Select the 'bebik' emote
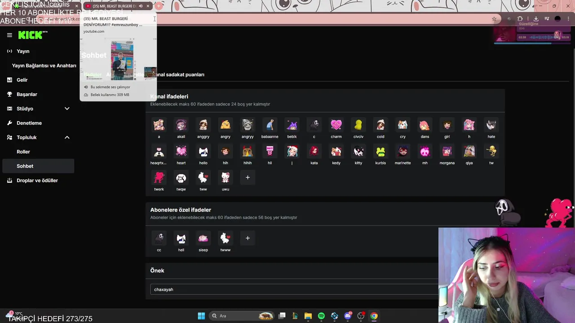Image resolution: width=575 pixels, height=323 pixels. coord(292,125)
